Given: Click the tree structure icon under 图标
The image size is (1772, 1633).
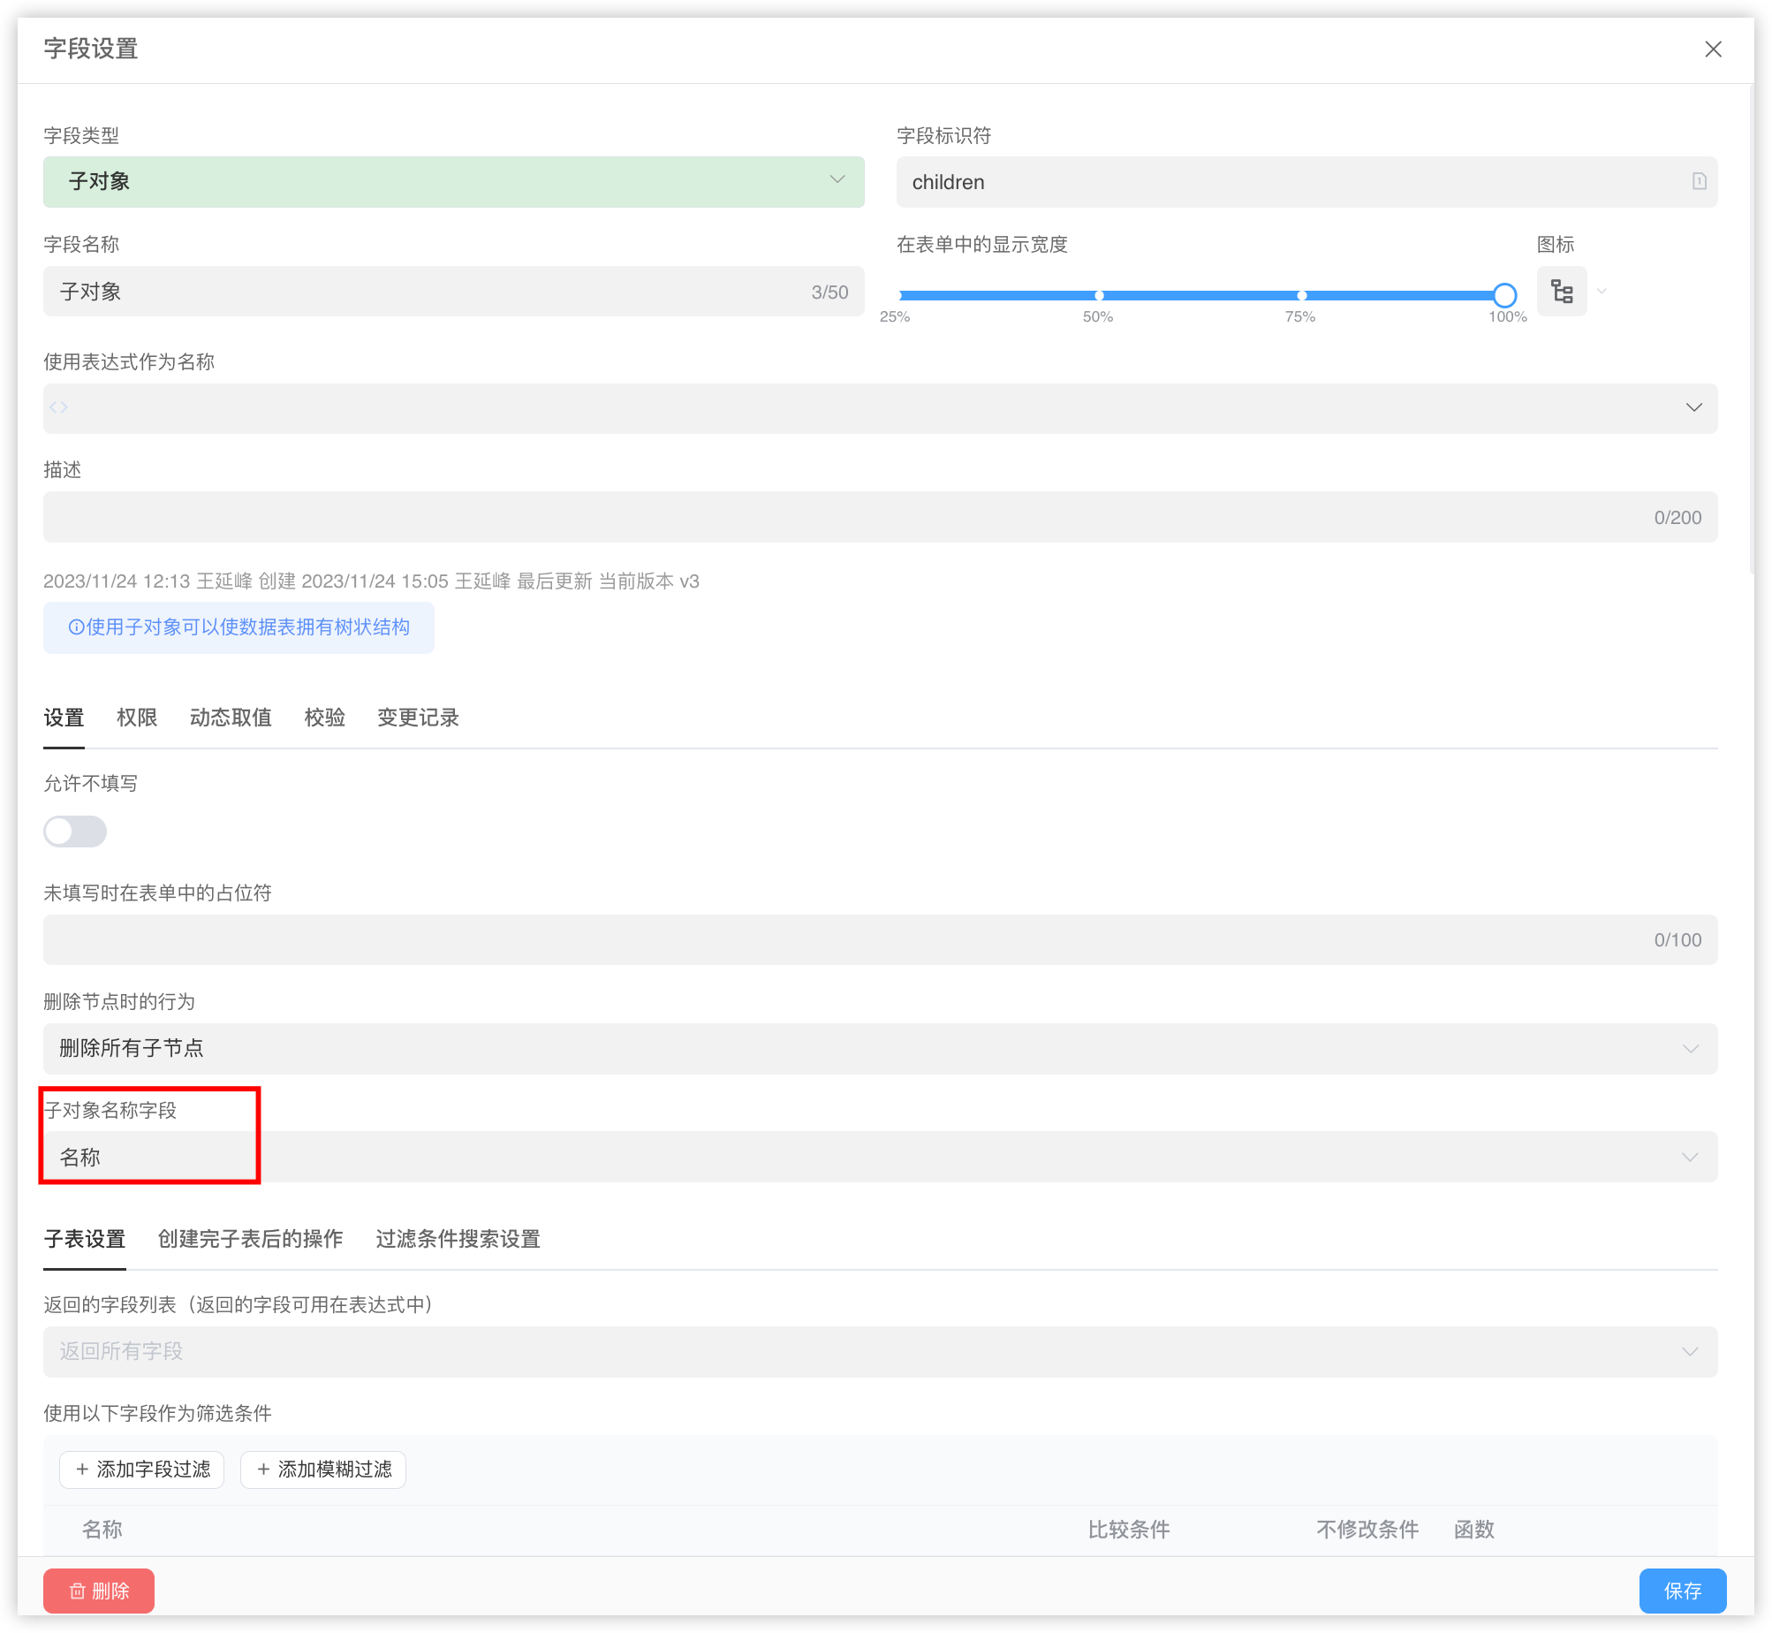Looking at the screenshot, I should pyautogui.click(x=1561, y=292).
